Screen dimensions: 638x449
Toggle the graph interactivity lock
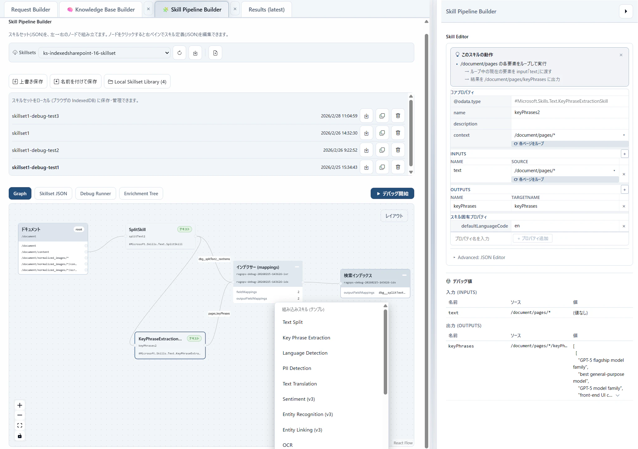tap(20, 436)
